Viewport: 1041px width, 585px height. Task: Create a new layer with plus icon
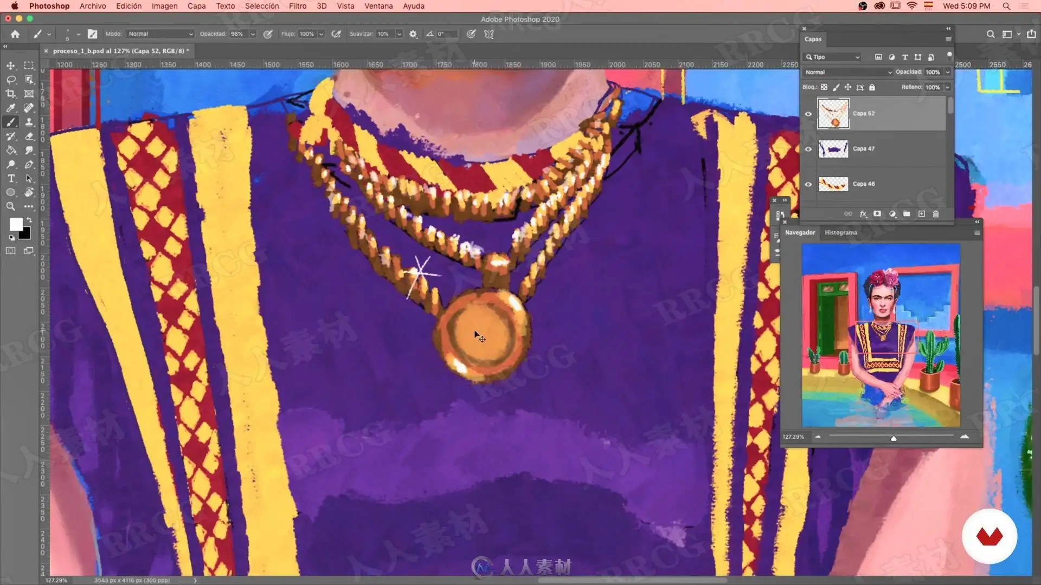pyautogui.click(x=921, y=214)
